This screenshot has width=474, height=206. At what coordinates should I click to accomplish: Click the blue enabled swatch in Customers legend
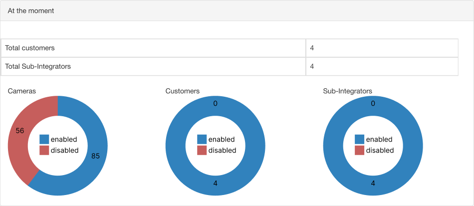pos(202,139)
